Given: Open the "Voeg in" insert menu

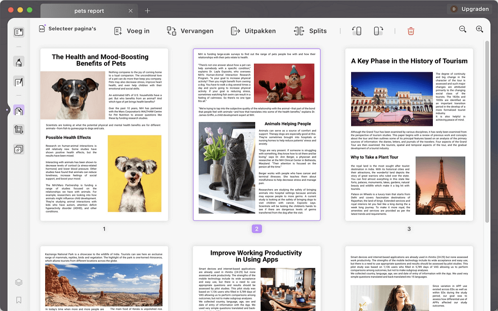Looking at the screenshot, I should point(132,30).
